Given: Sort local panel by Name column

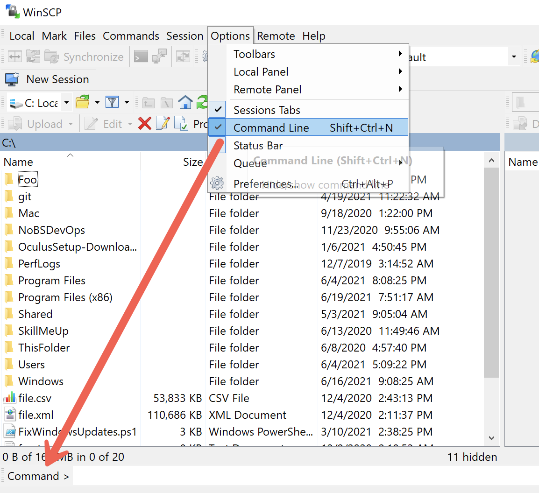Looking at the screenshot, I should coord(70,162).
